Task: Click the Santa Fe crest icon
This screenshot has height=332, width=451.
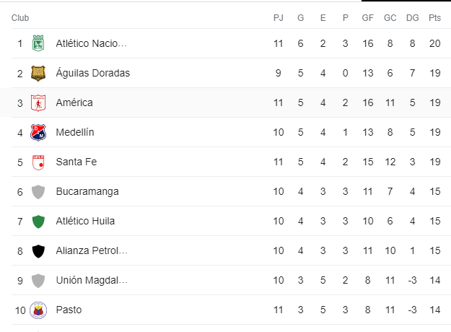Action: (38, 162)
